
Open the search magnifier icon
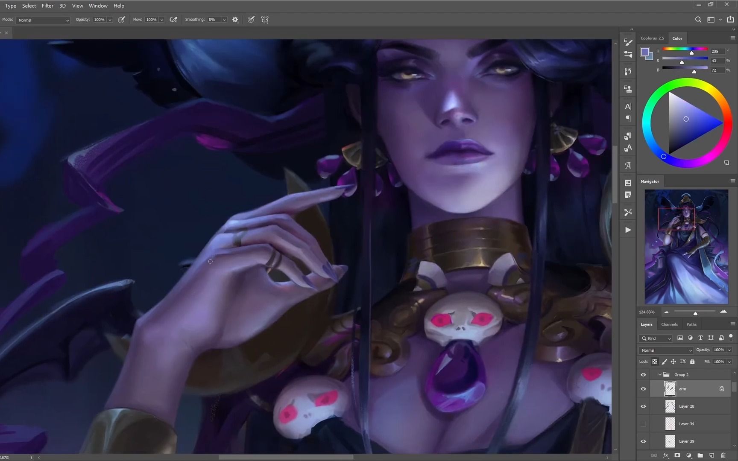(698, 20)
